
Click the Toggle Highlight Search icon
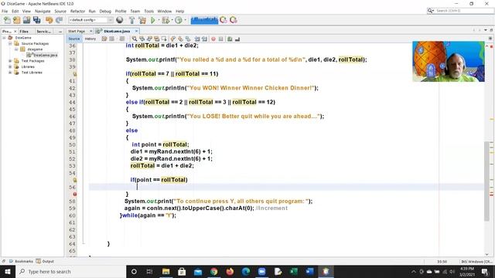156,39
